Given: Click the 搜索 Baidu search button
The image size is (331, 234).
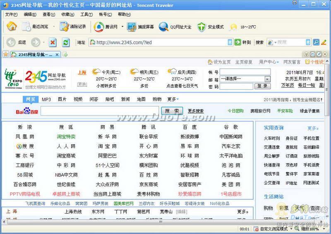Looking at the screenshot, I should [172, 111].
